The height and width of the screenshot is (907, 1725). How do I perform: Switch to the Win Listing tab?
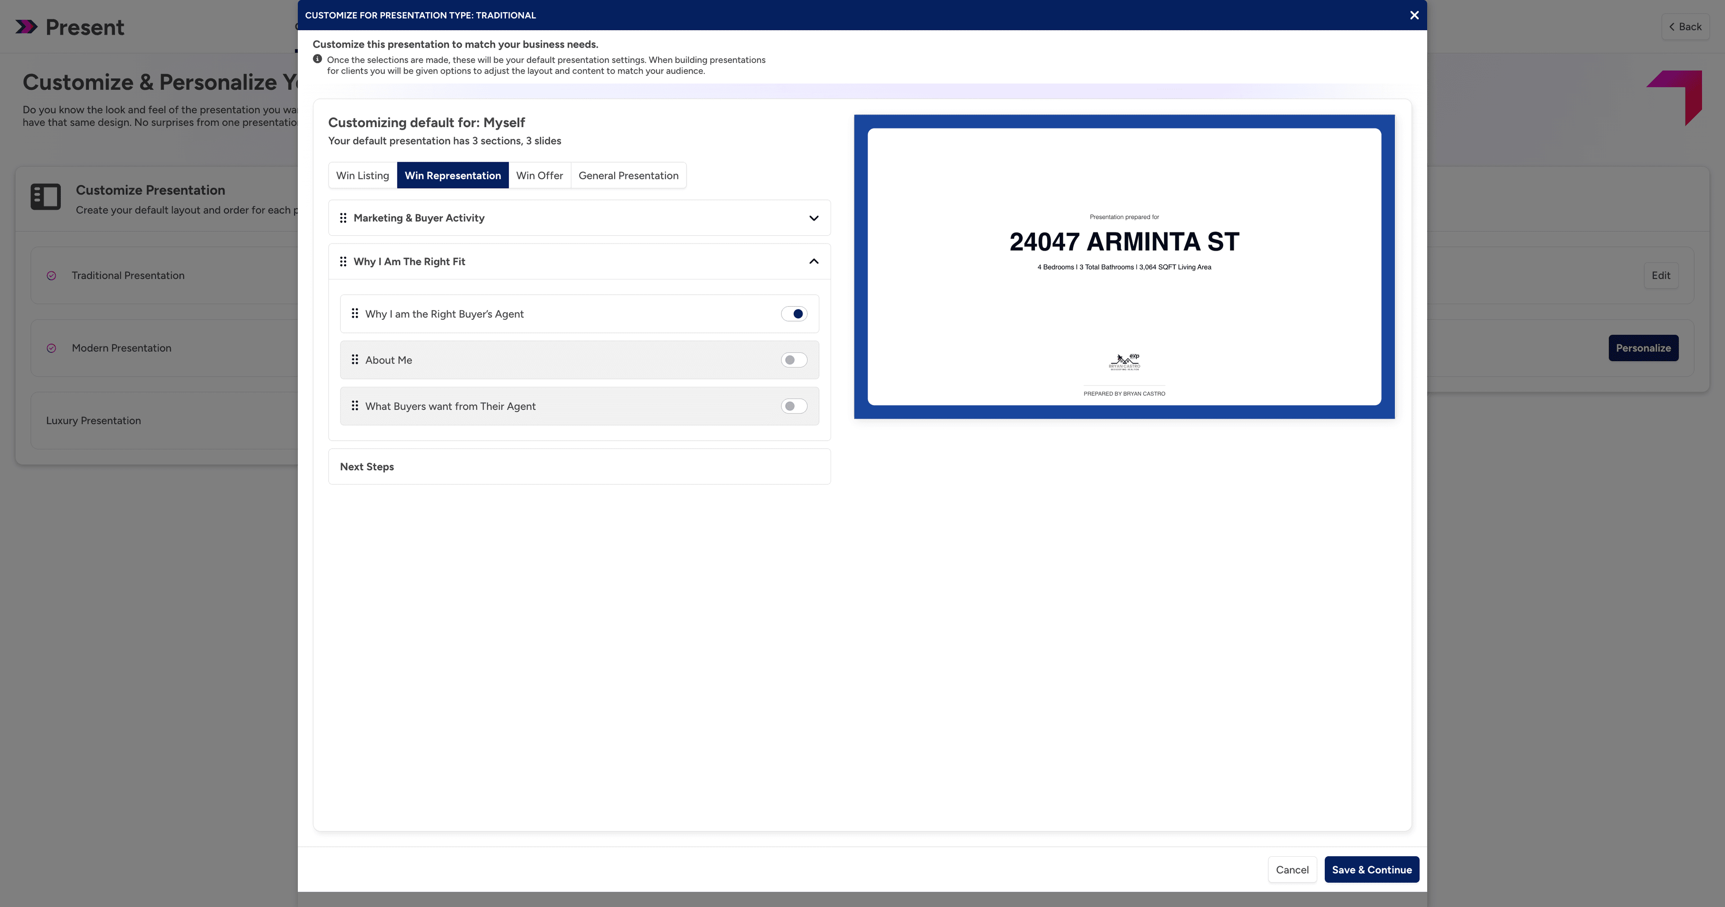tap(362, 176)
